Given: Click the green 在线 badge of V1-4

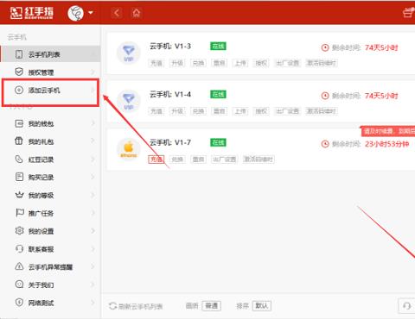Looking at the screenshot, I should click(x=218, y=94).
